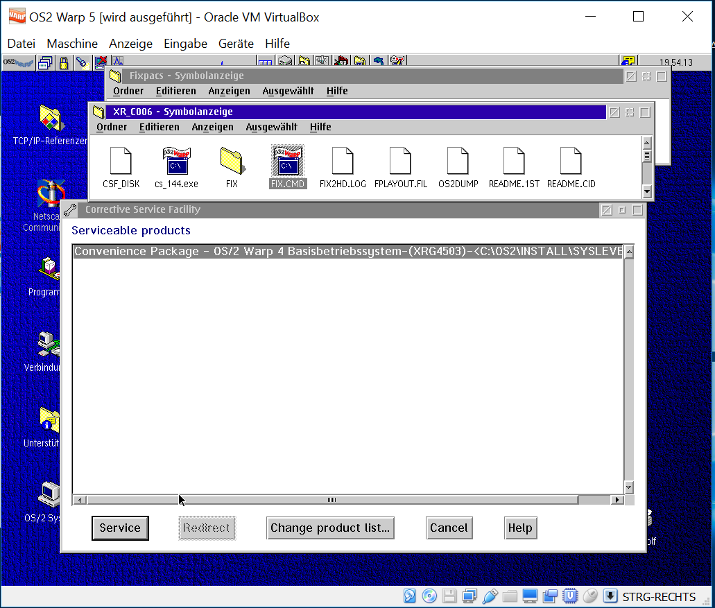
Task: Click the window list icon in WarpCenter
Action: point(46,62)
